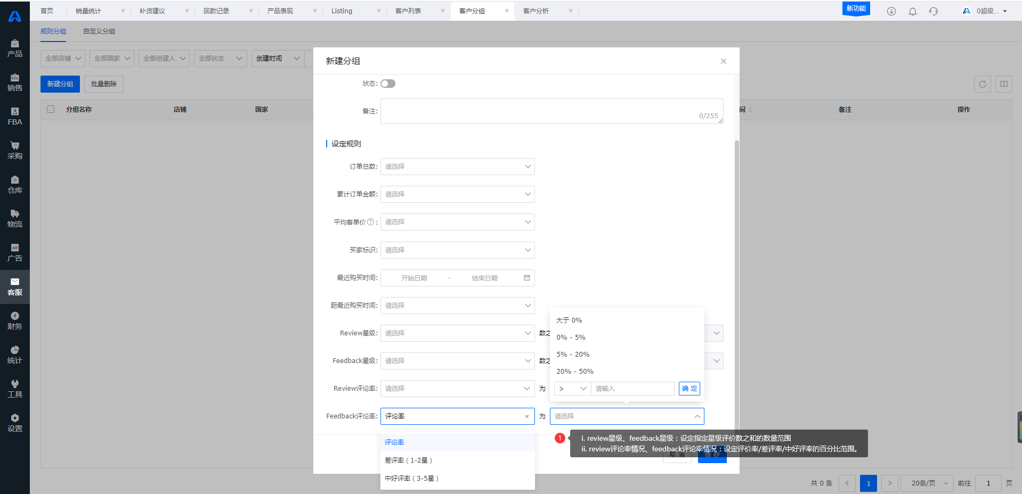Image resolution: width=1022 pixels, height=494 pixels.
Task: Switch to the Listing tab
Action: coord(342,11)
